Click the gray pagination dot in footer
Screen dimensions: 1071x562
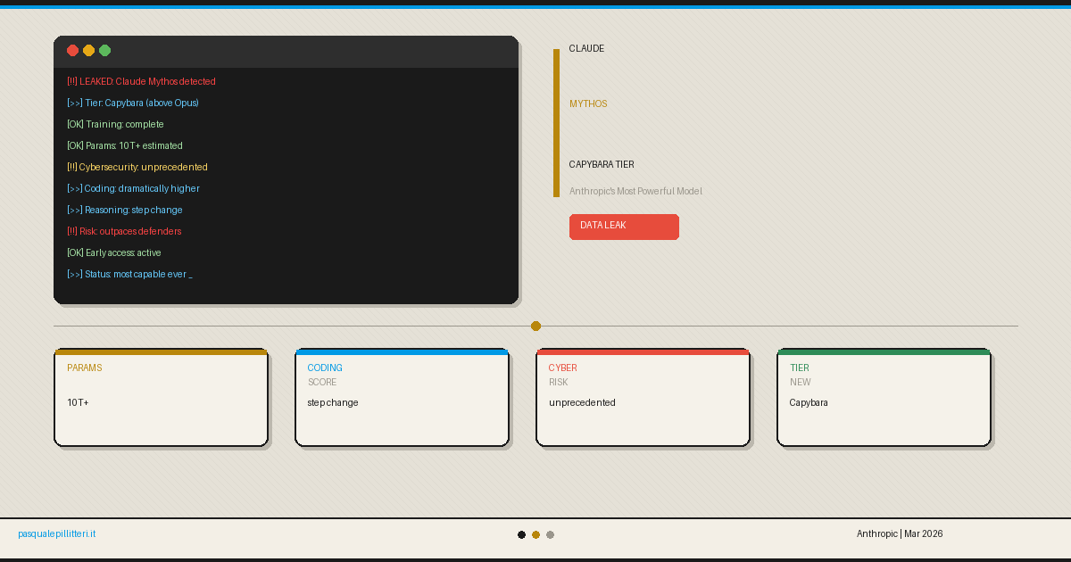[x=551, y=535]
